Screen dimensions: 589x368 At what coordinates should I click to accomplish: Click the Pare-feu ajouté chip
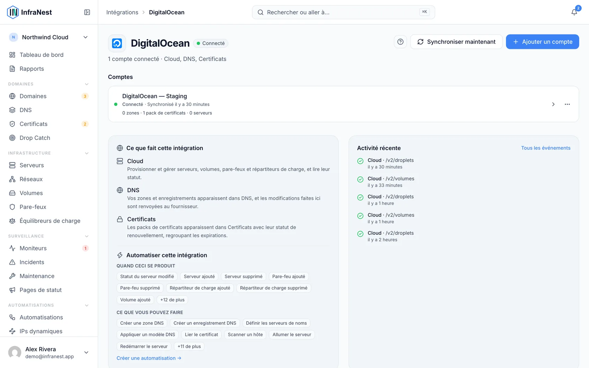(x=289, y=277)
